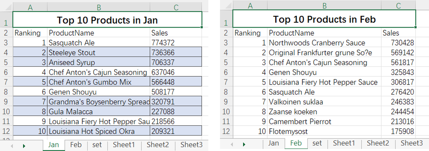Image resolution: width=429 pixels, height=151 pixels.
Task: Select row 12 header in right spreadsheet
Action: [x=225, y=131]
